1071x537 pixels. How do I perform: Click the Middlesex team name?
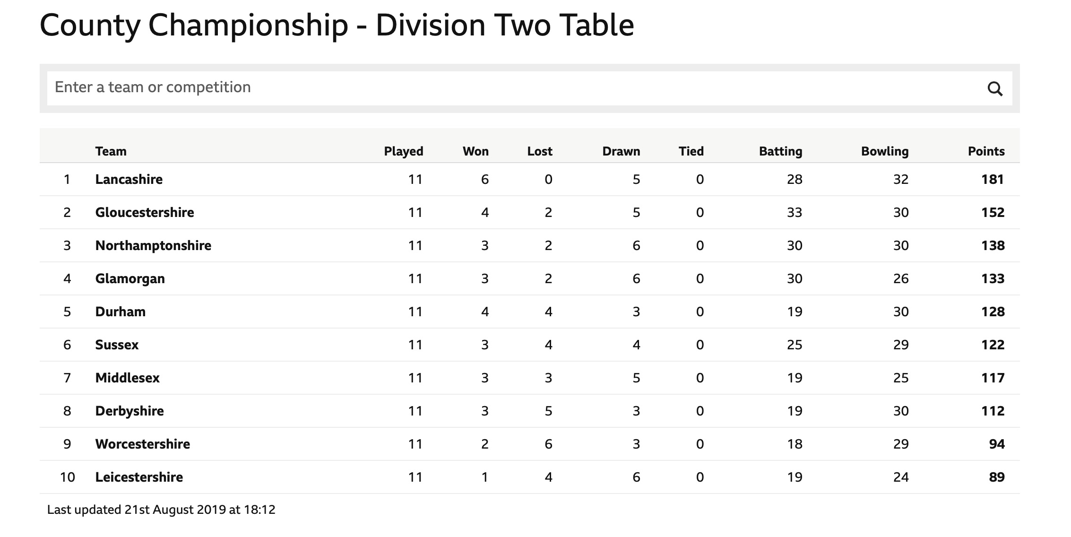pyautogui.click(x=128, y=378)
